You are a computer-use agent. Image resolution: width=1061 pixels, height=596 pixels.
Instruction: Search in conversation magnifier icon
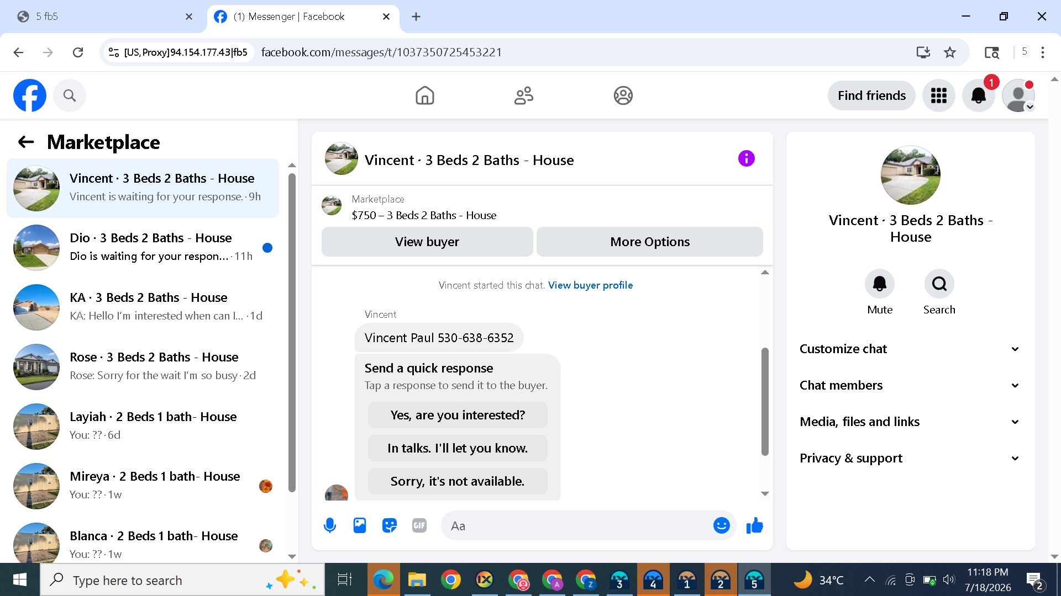click(939, 284)
